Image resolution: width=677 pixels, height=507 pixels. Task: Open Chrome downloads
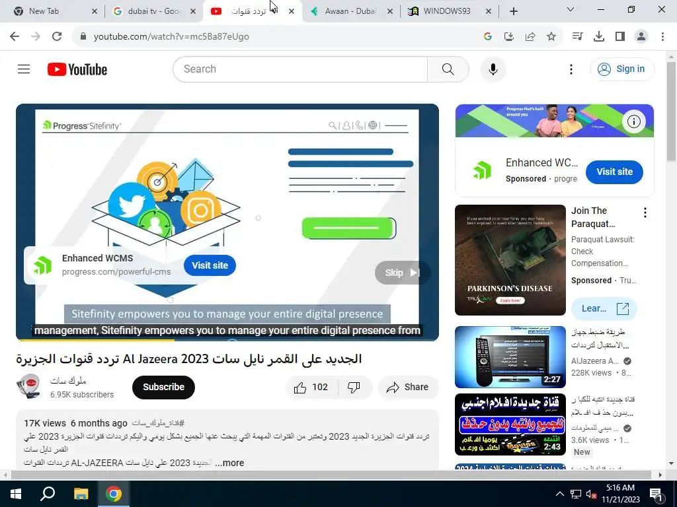coord(598,37)
